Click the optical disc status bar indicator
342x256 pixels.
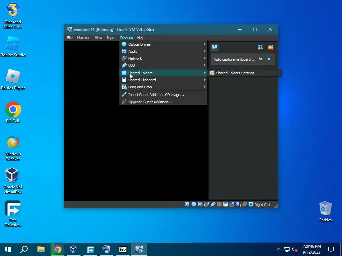pos(194,204)
